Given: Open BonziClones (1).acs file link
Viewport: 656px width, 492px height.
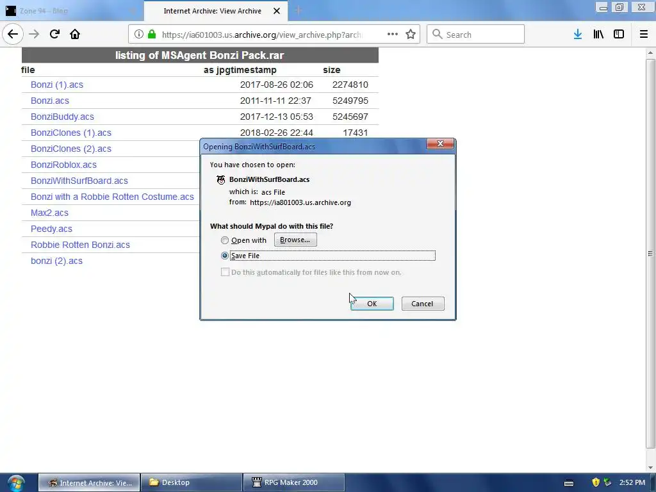Looking at the screenshot, I should click(71, 133).
